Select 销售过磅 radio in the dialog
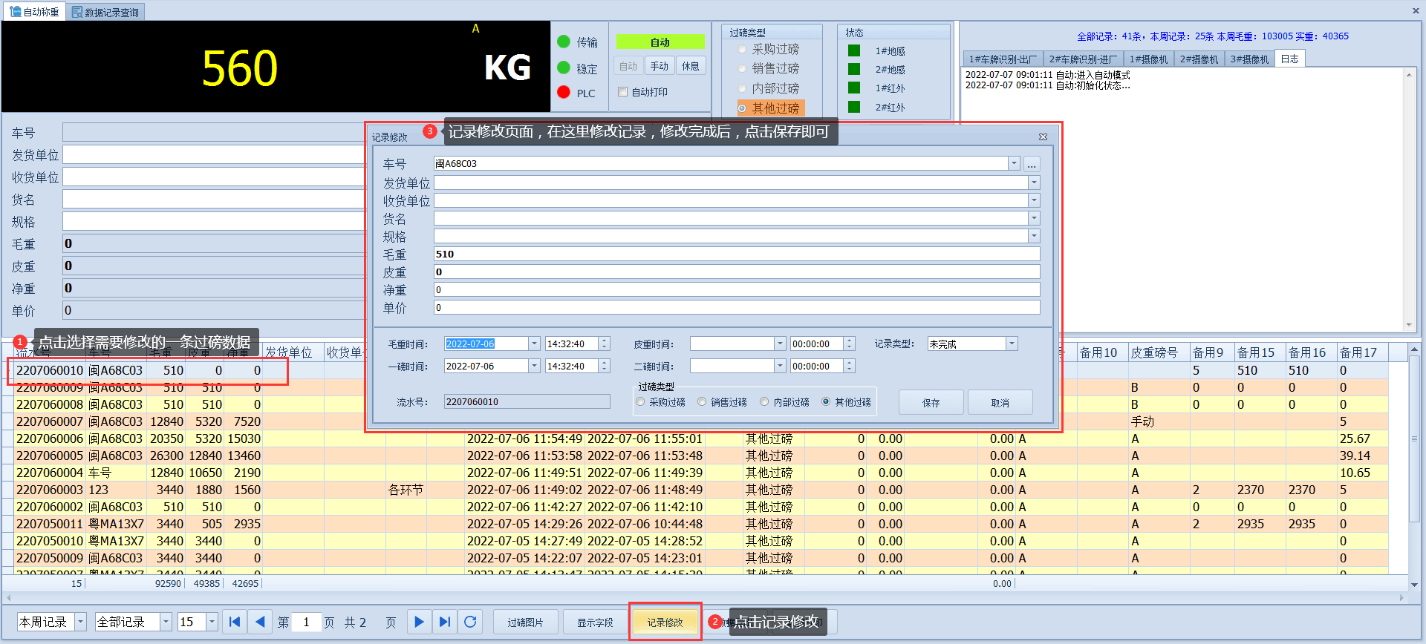 click(x=702, y=402)
